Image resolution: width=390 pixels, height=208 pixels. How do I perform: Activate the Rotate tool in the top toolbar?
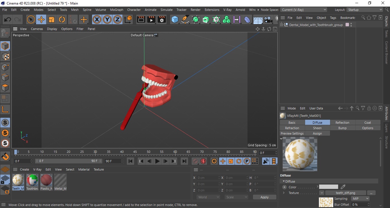[62, 20]
